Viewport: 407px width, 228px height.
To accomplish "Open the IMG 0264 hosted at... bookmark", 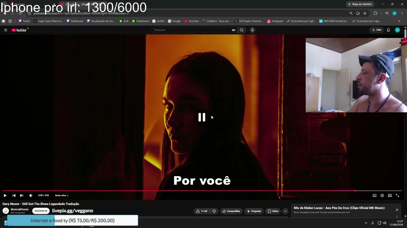I will 334,21.
